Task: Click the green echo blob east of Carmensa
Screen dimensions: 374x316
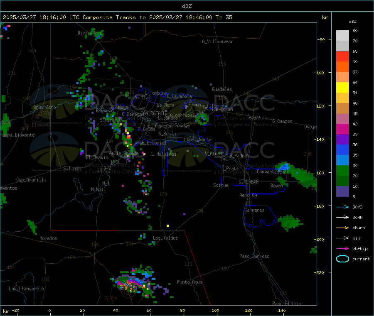Action: pos(290,222)
